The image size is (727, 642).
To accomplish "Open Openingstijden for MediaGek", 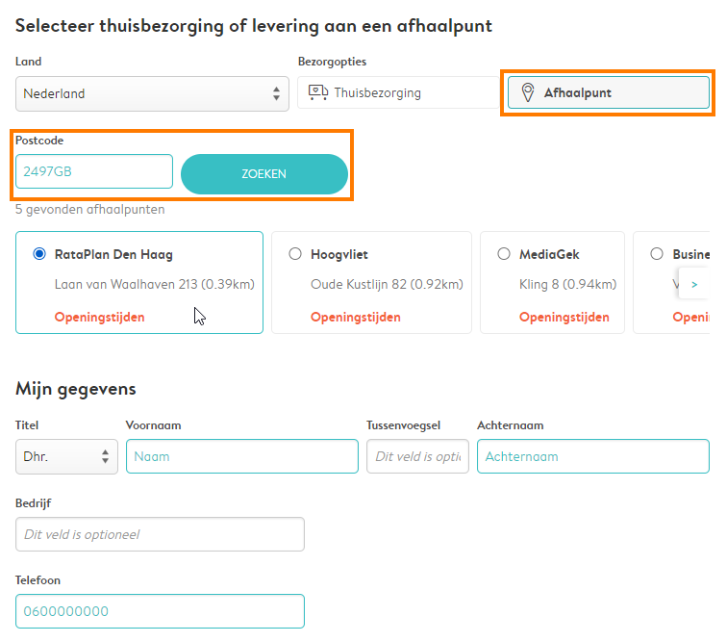I will [564, 317].
